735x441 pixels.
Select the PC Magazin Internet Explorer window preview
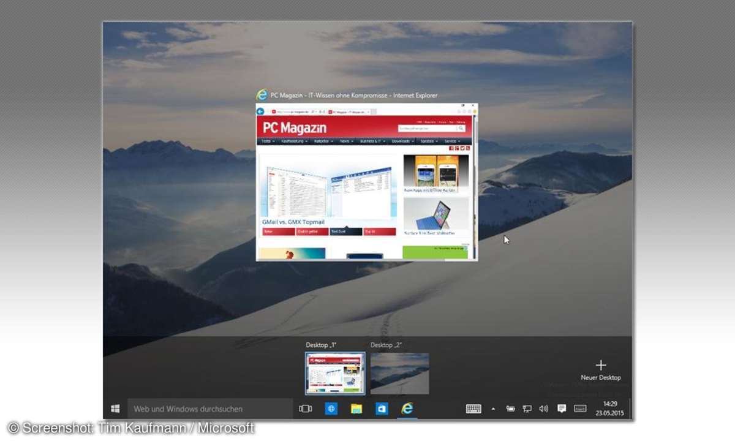(367, 182)
